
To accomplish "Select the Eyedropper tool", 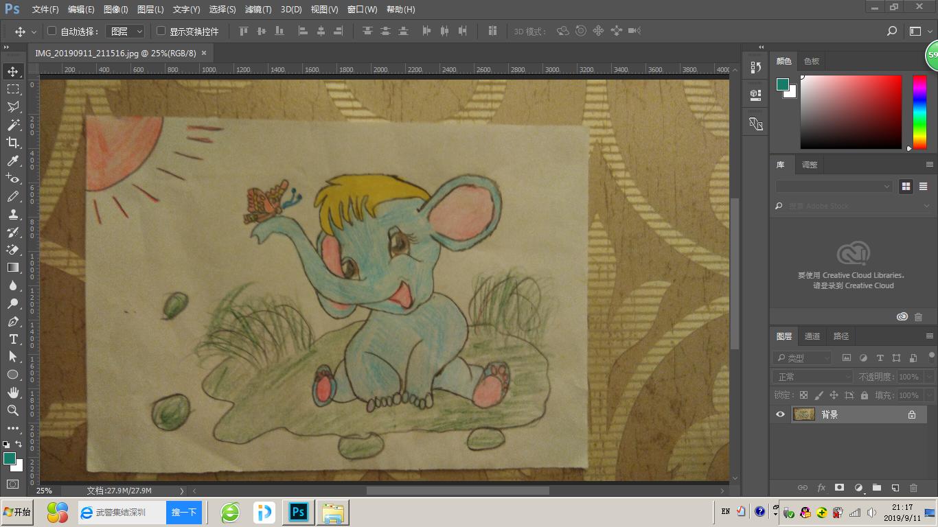I will (13, 161).
